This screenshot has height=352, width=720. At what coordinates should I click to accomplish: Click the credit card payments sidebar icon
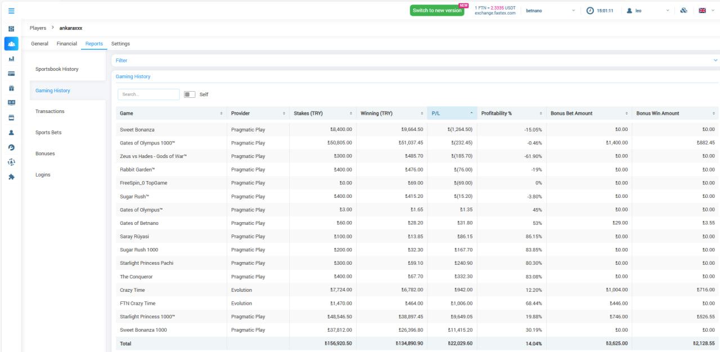(x=11, y=74)
